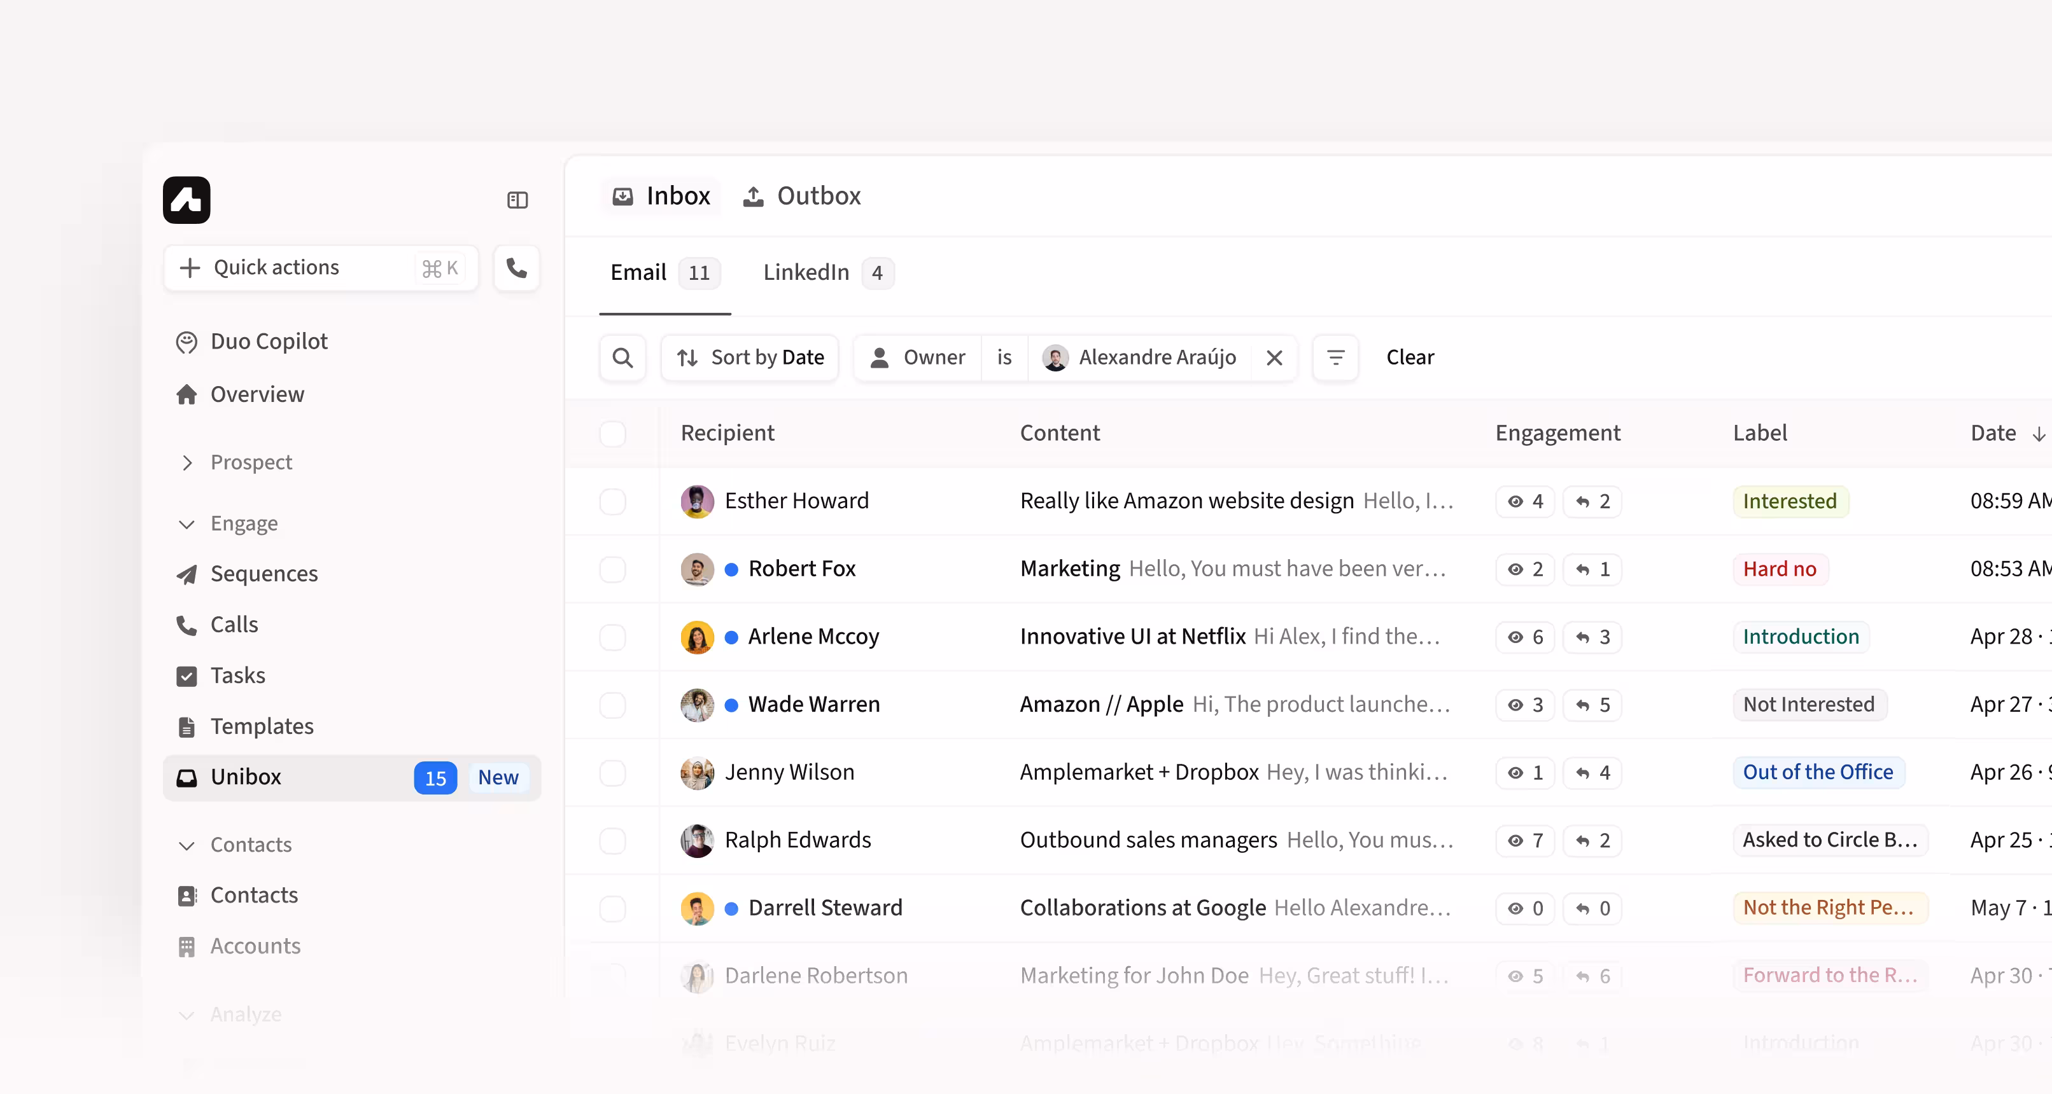Sort by the Recipient column header
This screenshot has width=2052, height=1094.
[x=727, y=433]
